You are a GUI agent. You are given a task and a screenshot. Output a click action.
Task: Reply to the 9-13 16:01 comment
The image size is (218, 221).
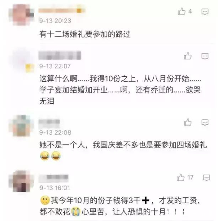[x=207, y=178]
